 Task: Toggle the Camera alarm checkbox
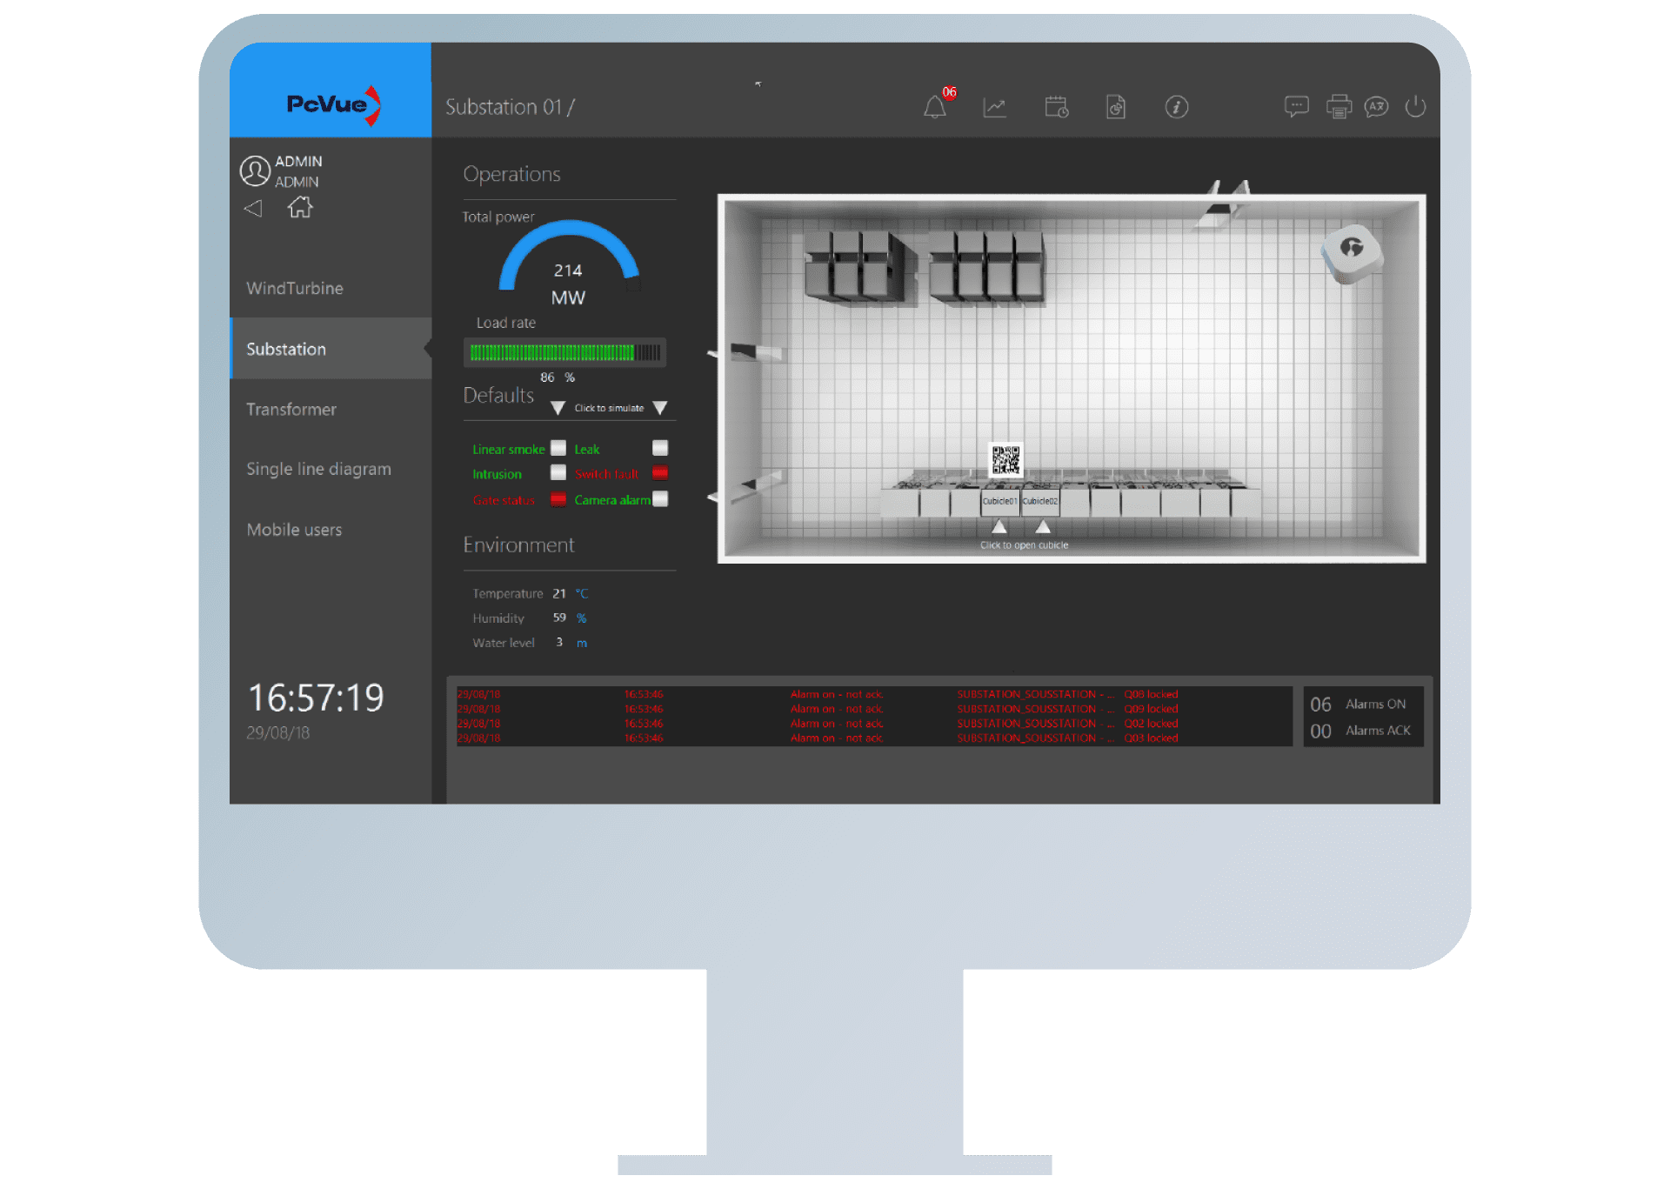point(660,498)
